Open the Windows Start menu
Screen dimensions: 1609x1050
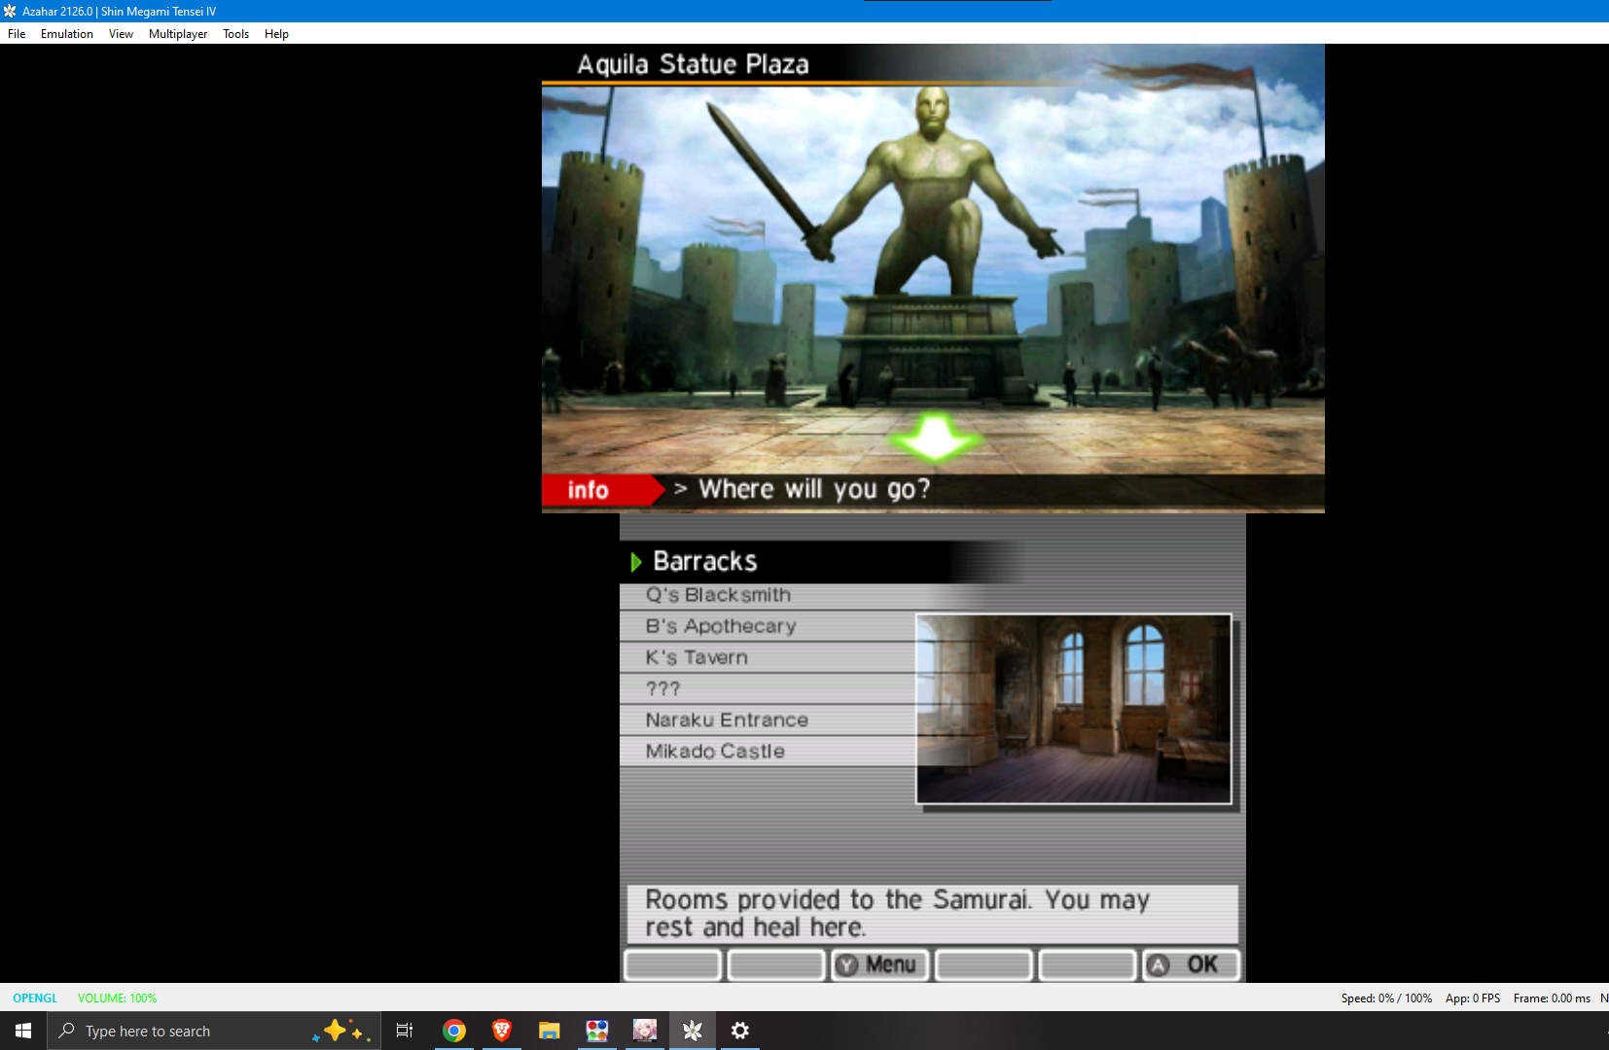(23, 1031)
